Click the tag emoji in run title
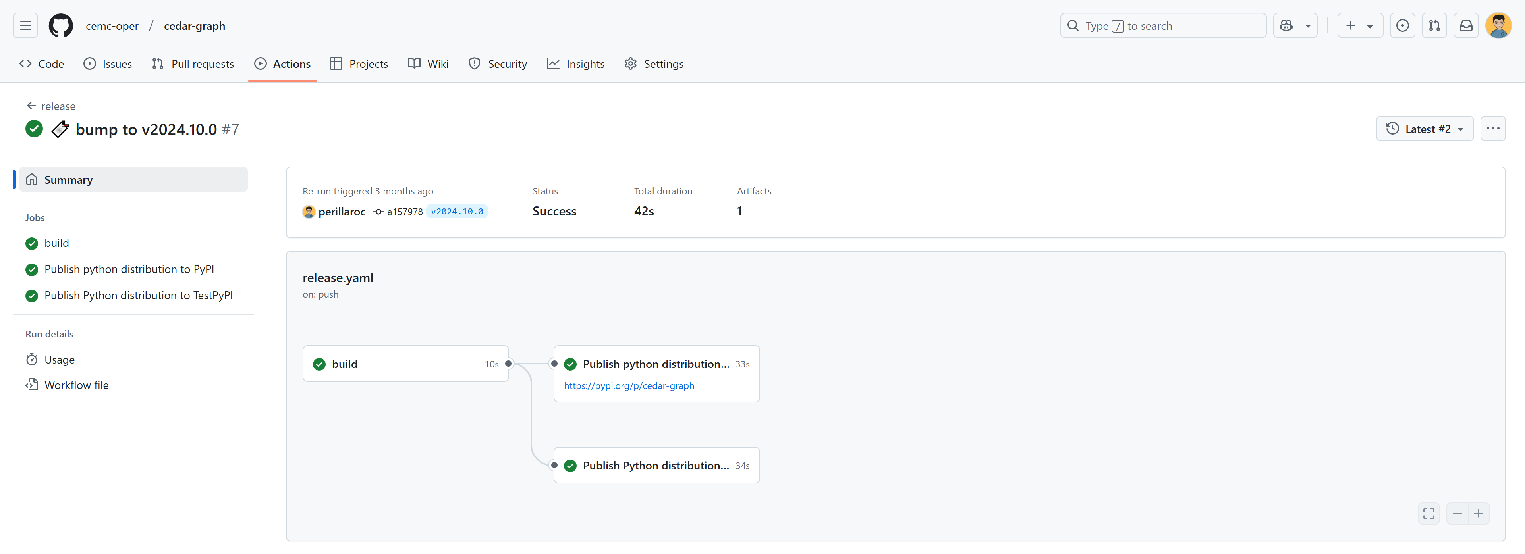 (x=60, y=129)
